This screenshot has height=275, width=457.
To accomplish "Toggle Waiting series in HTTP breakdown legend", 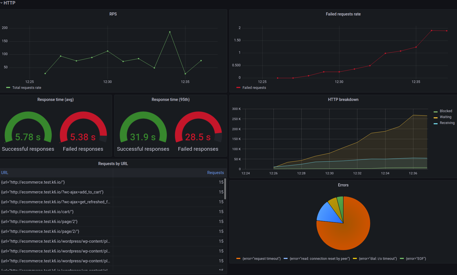I will pyautogui.click(x=445, y=117).
